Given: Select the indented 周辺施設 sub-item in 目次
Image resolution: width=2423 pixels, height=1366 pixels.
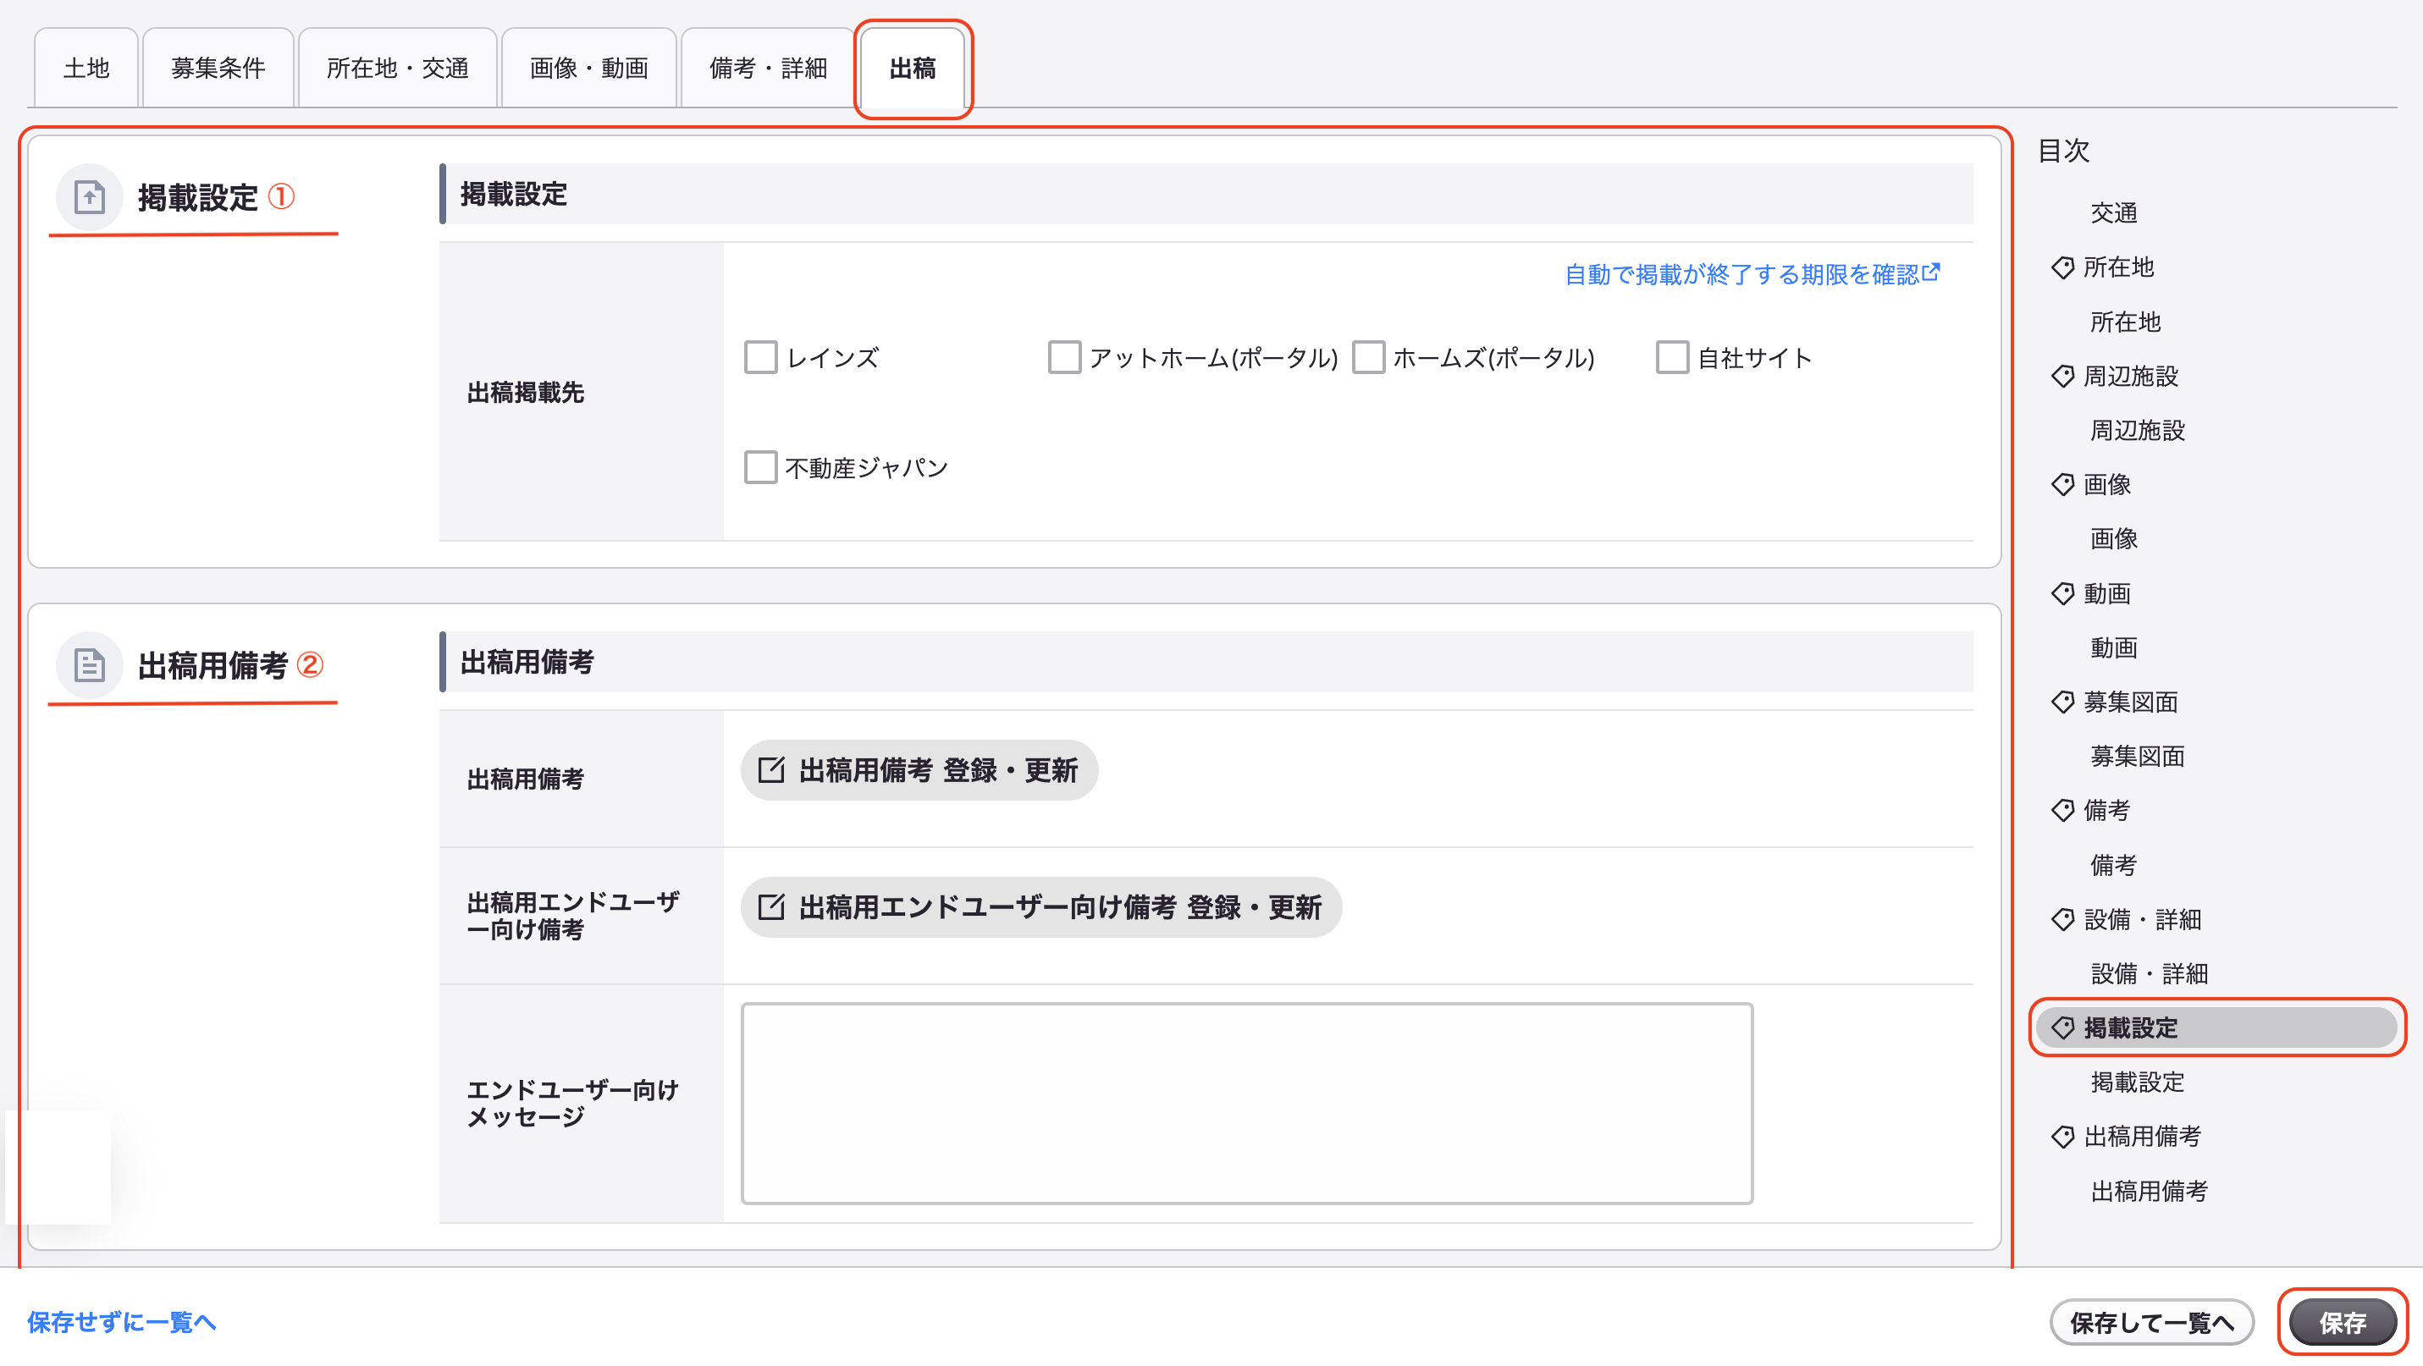Looking at the screenshot, I should coord(2137,430).
